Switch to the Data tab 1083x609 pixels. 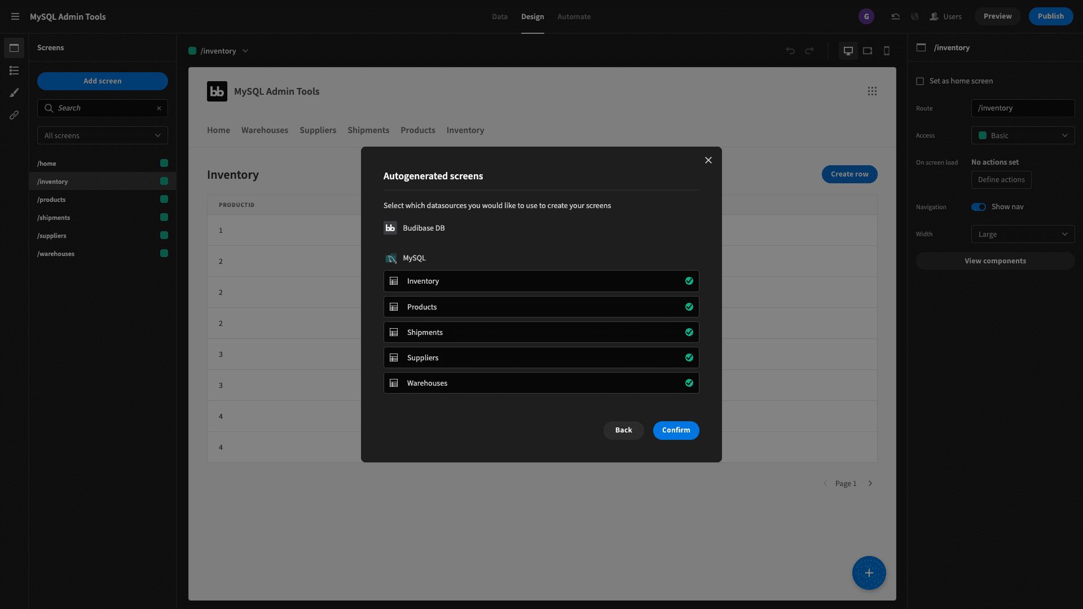click(499, 16)
